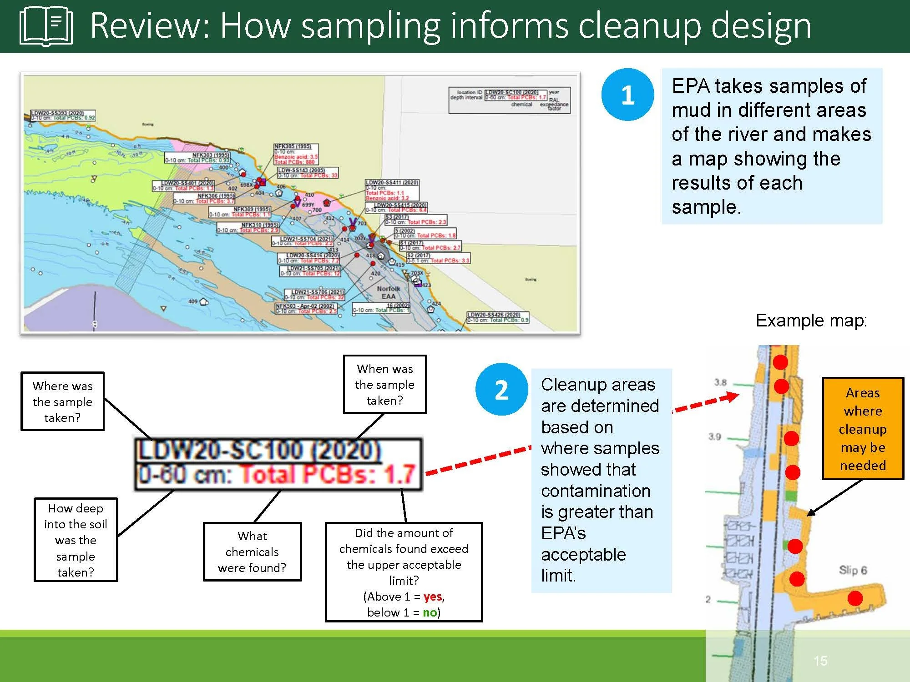
Task: Click the blue number 2 circle
Action: point(501,389)
